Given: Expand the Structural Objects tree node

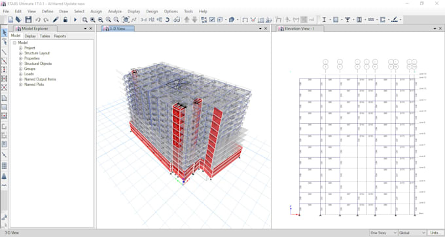Looking at the screenshot, I should click(20, 64).
